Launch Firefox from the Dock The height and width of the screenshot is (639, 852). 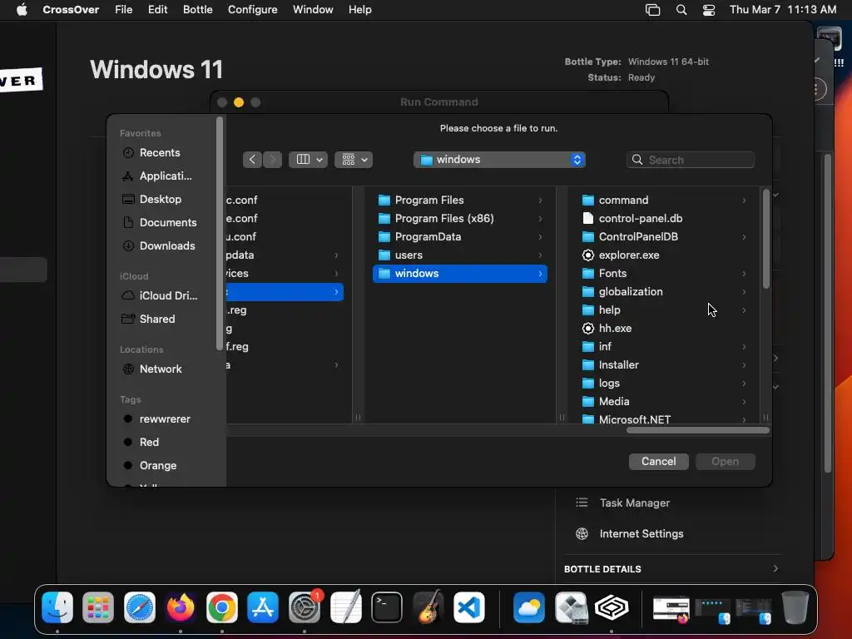(181, 607)
